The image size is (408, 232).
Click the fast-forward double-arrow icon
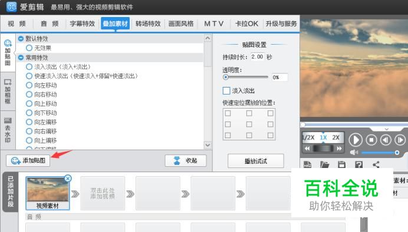tap(339, 149)
